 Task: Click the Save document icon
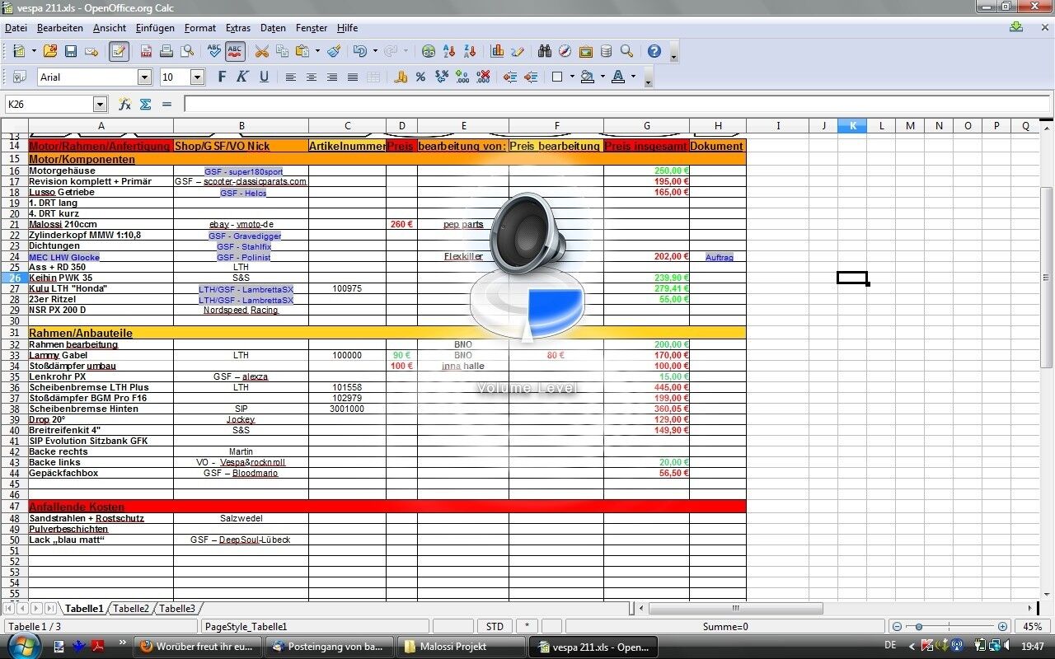coord(71,51)
